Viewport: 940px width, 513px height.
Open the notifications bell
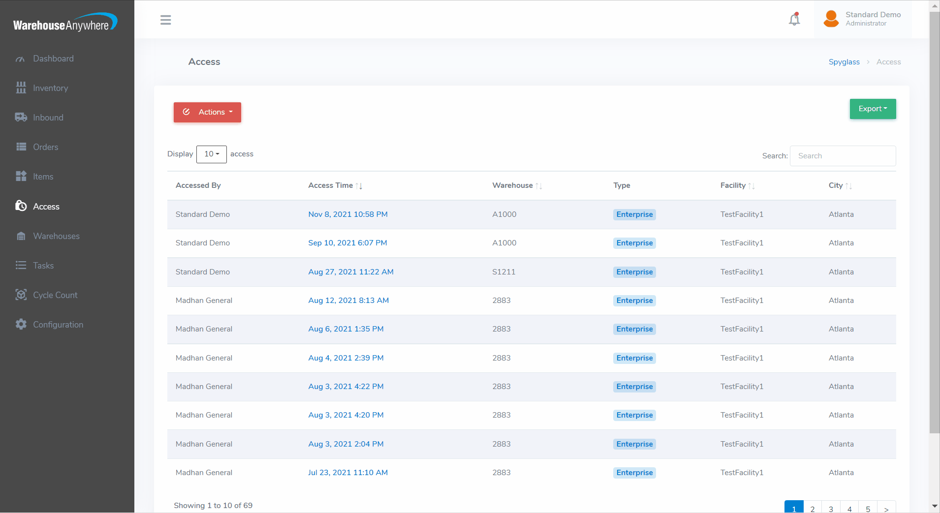794,19
